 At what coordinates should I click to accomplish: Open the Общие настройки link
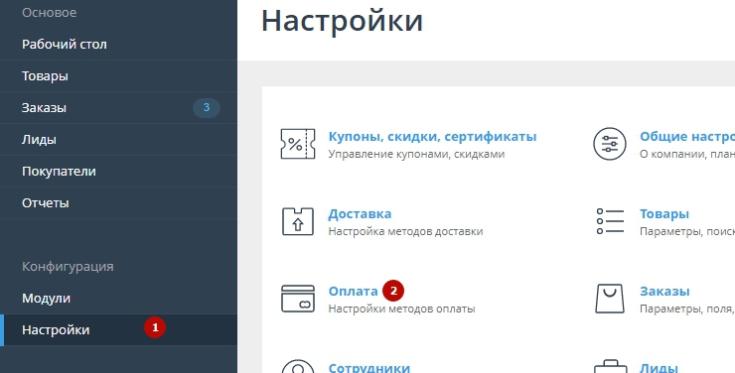(x=687, y=137)
